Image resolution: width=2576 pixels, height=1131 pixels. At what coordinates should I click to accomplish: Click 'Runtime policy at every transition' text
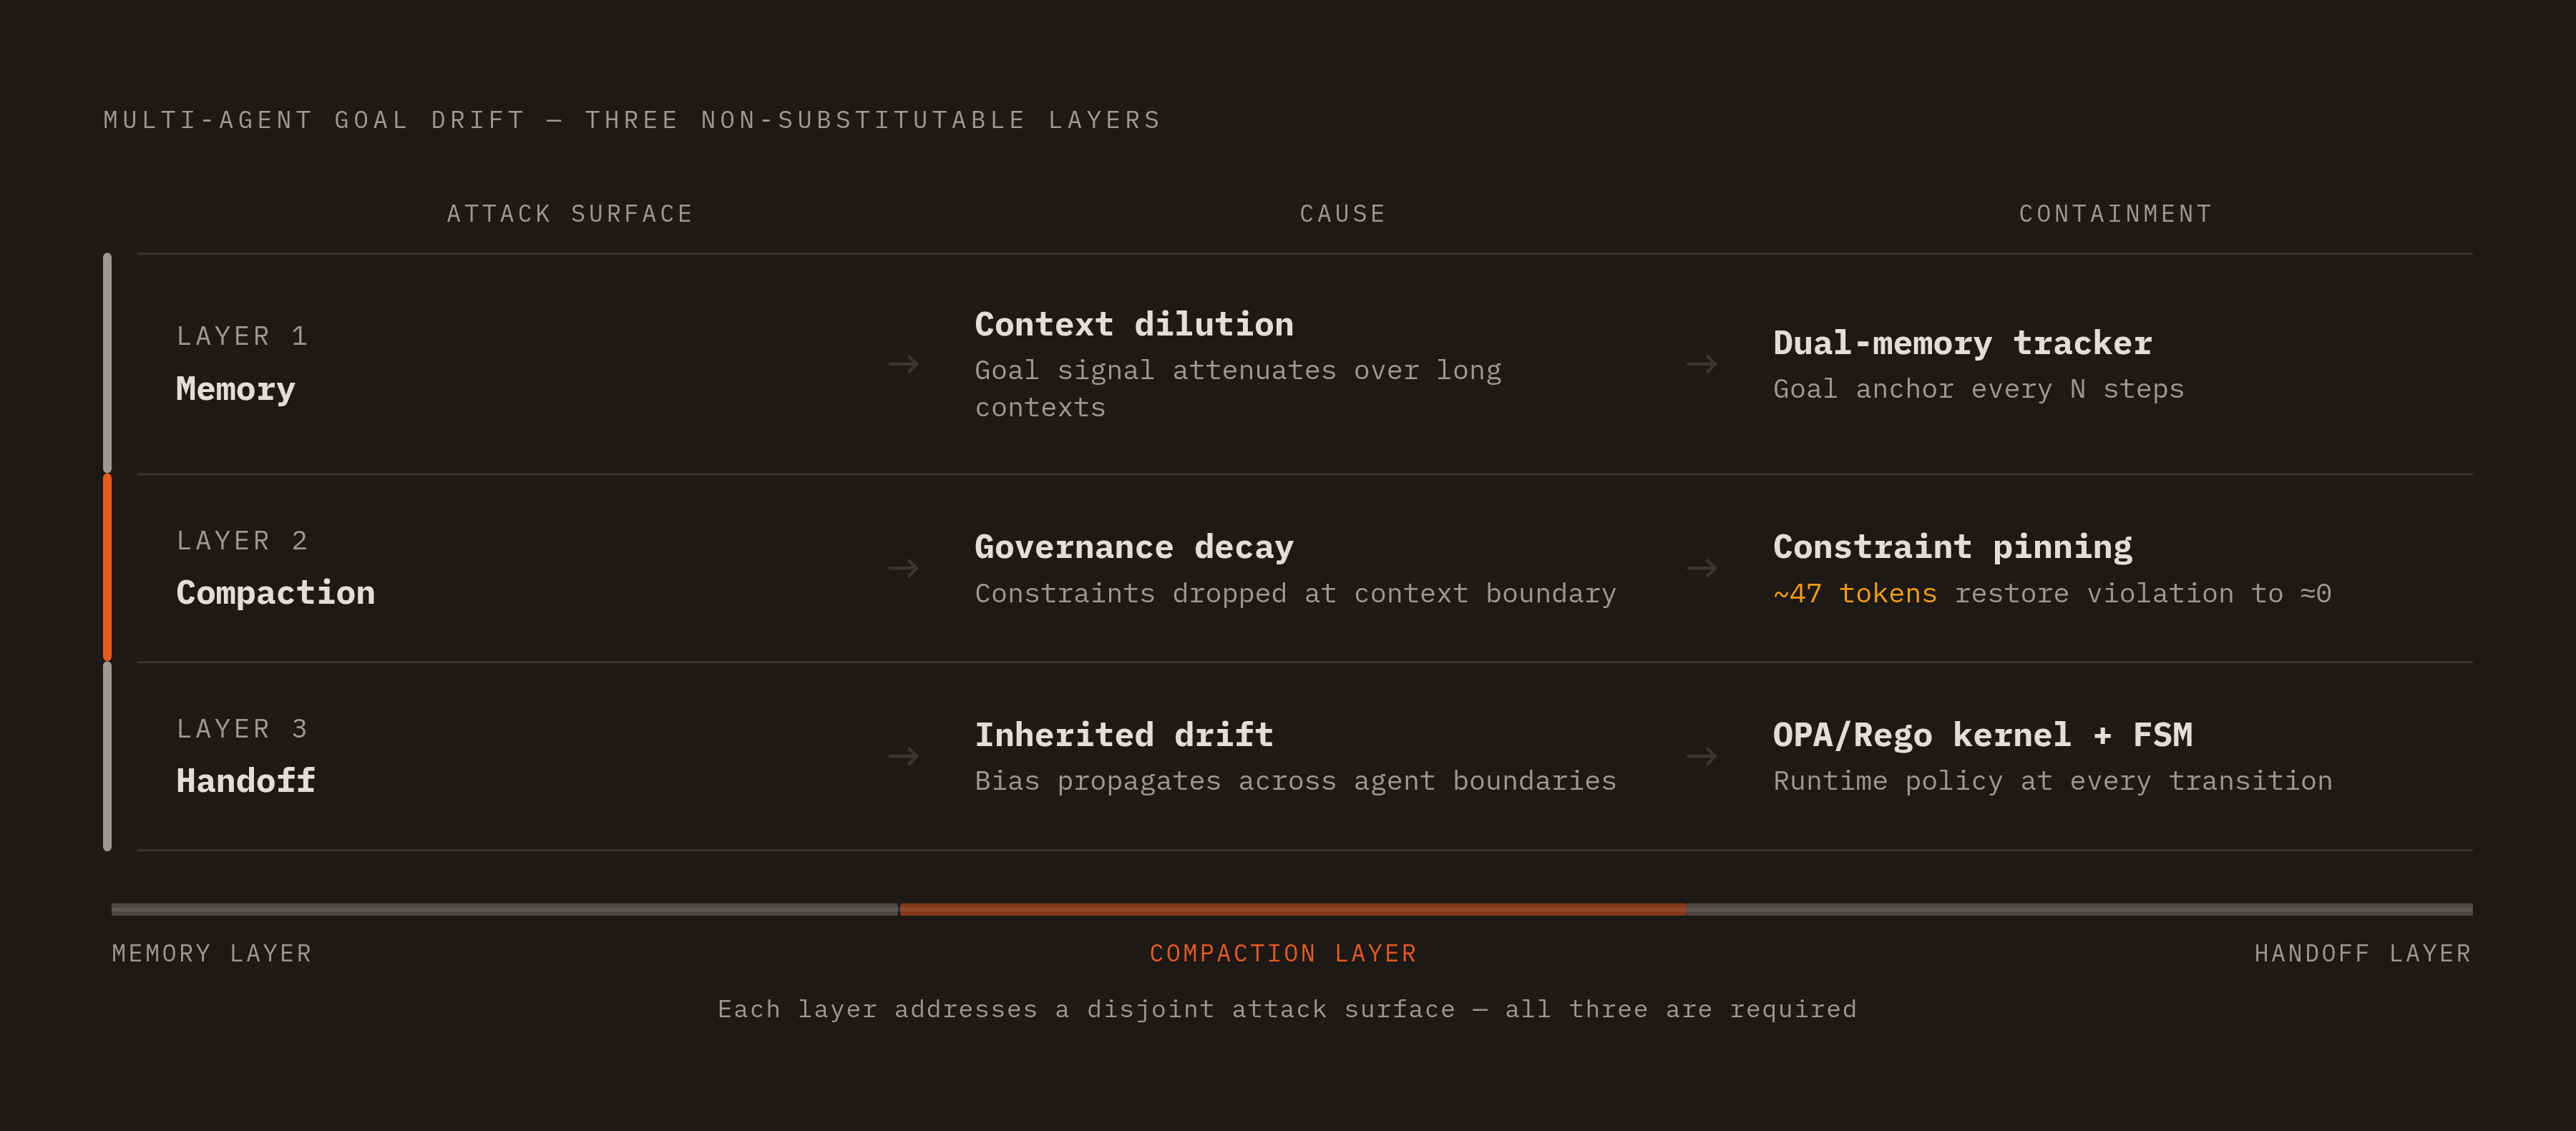click(x=2052, y=781)
